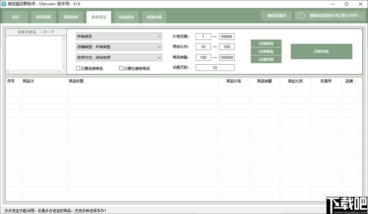Open the 链接标题 tab
This screenshot has width=368, height=214.
154,17
